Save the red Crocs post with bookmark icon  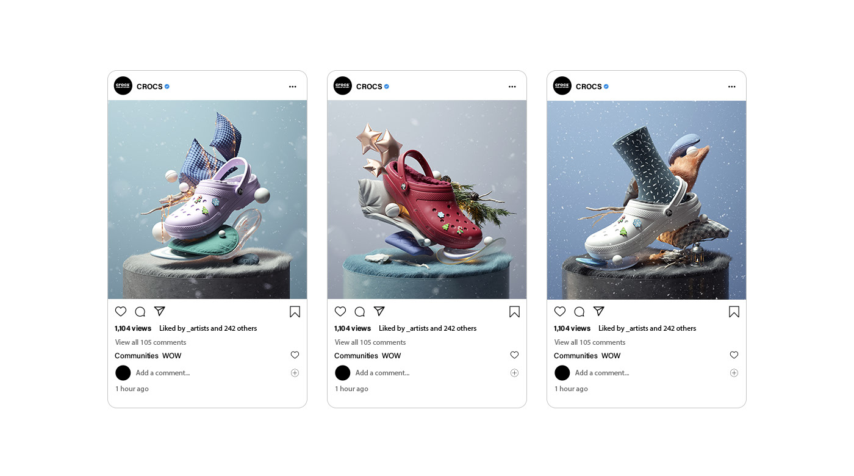(x=514, y=312)
